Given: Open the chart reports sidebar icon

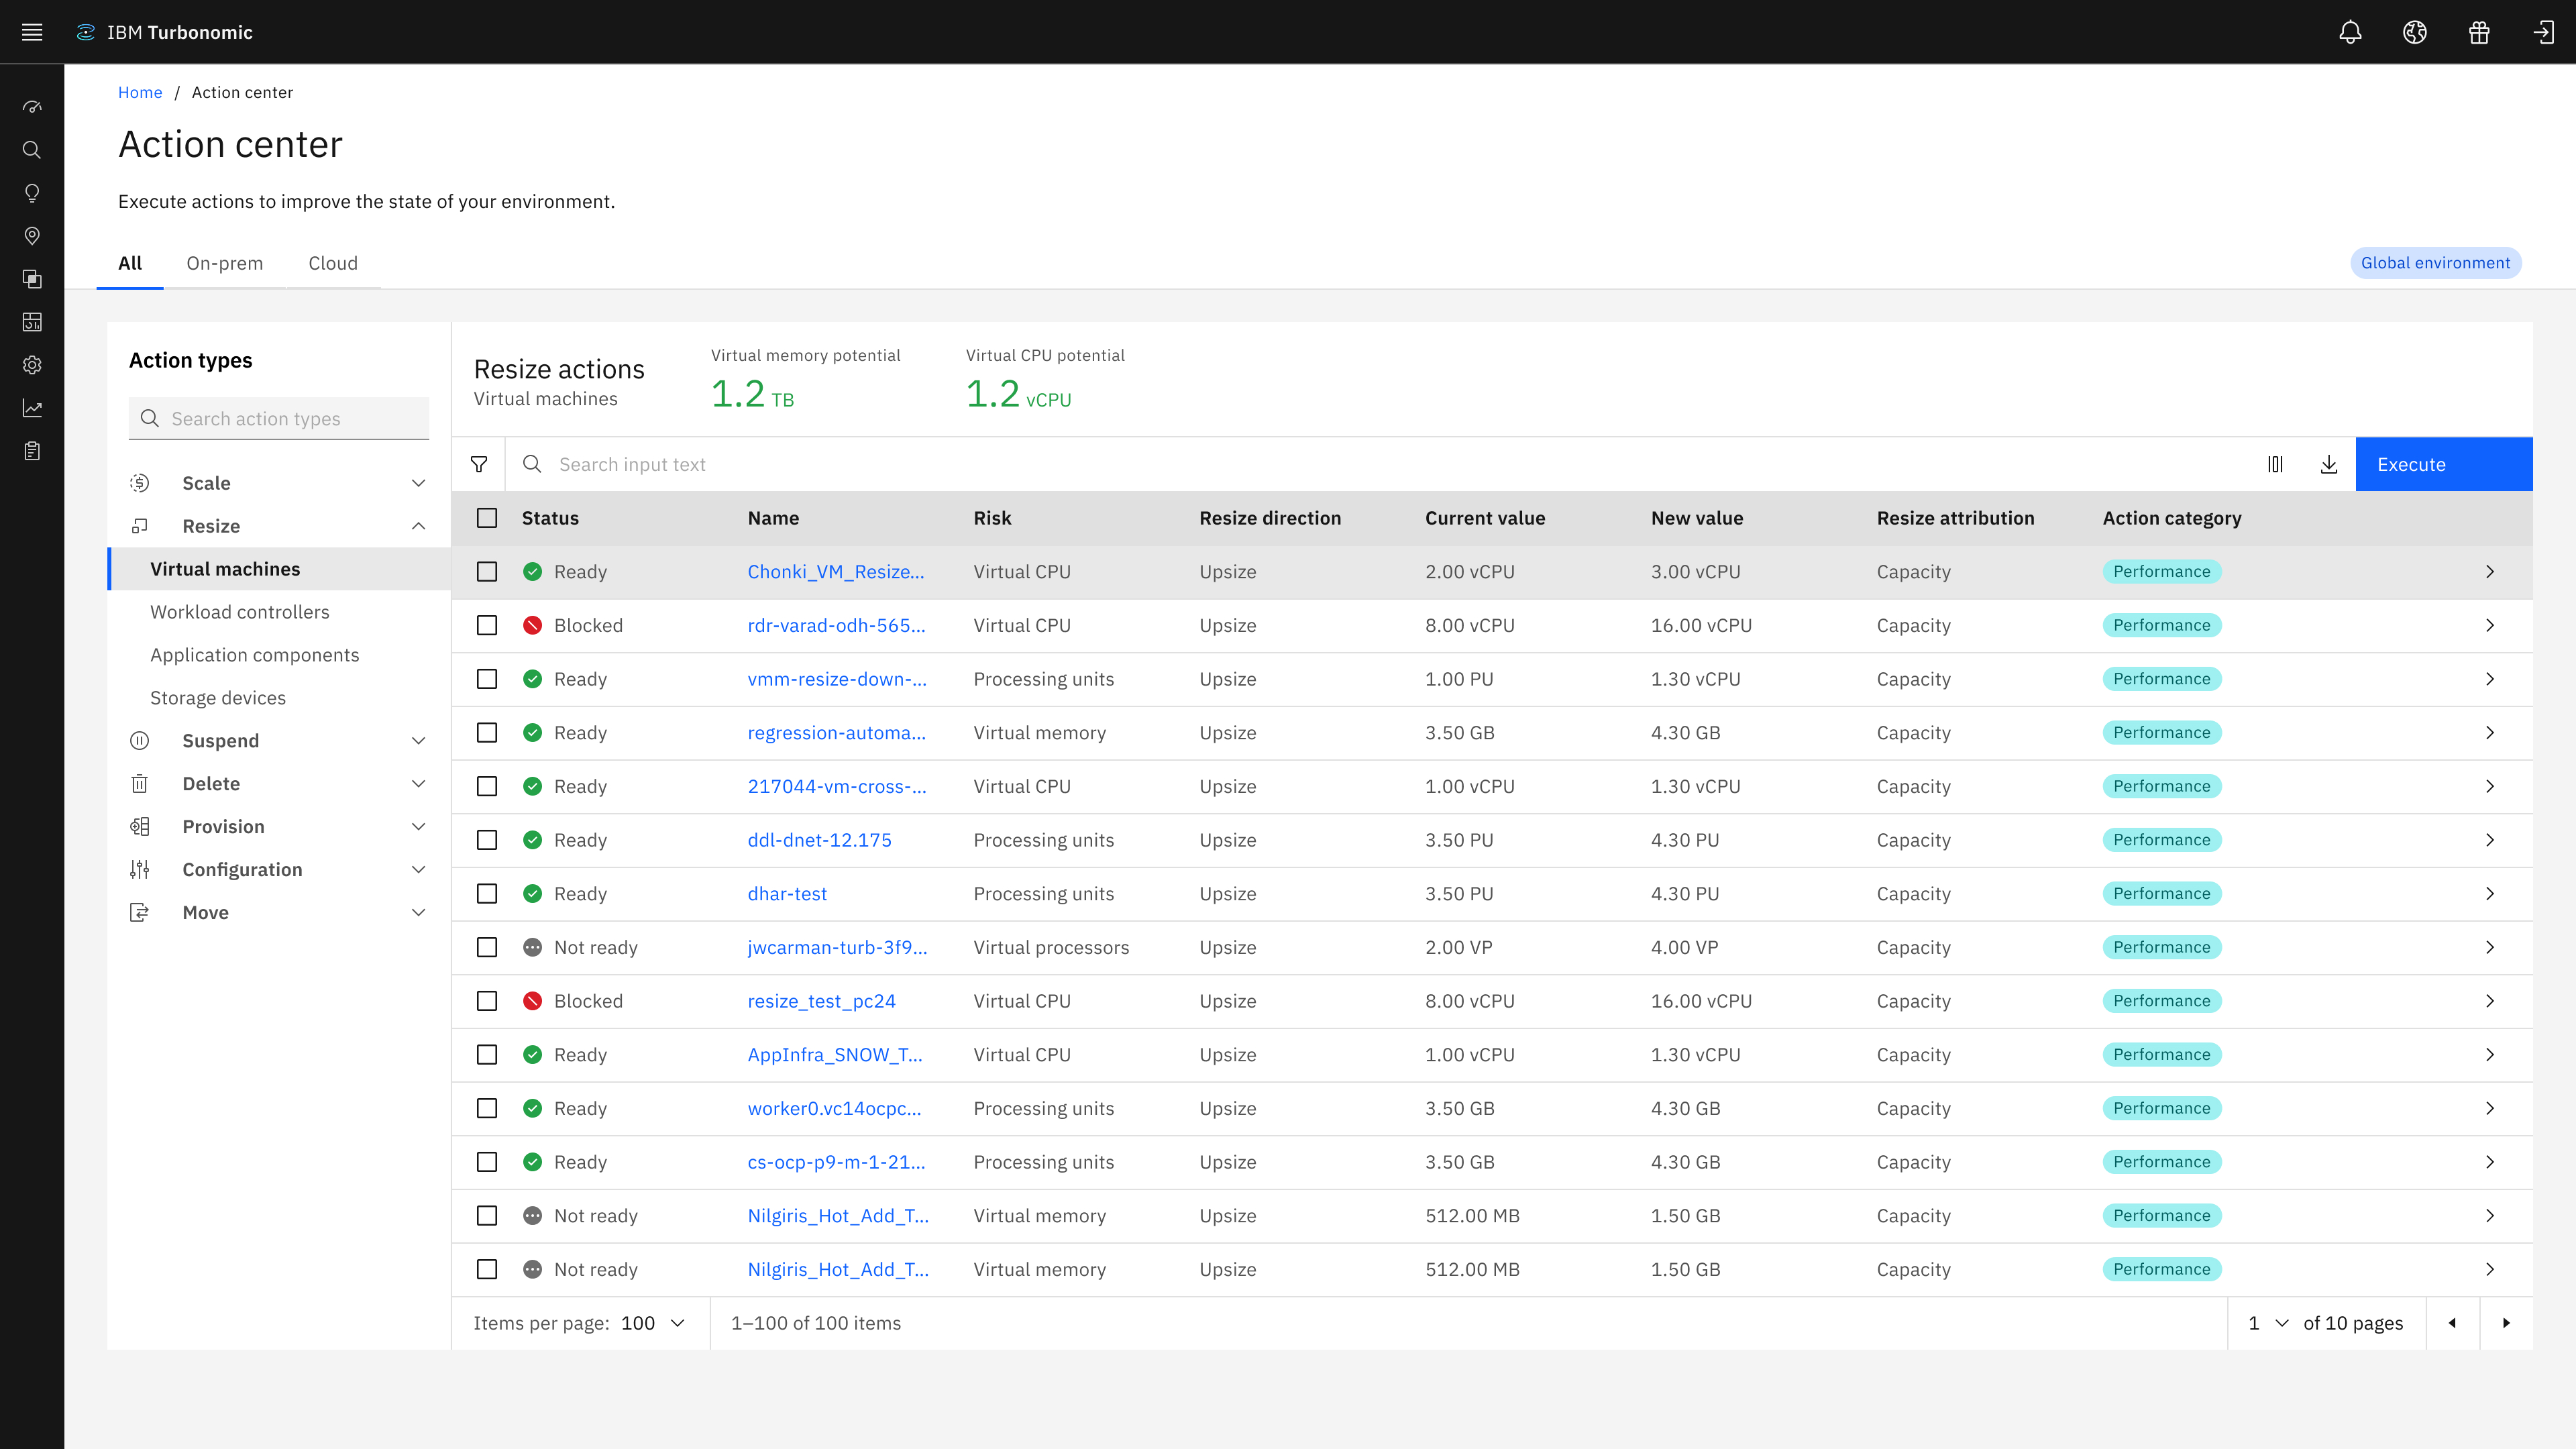Looking at the screenshot, I should (32, 408).
